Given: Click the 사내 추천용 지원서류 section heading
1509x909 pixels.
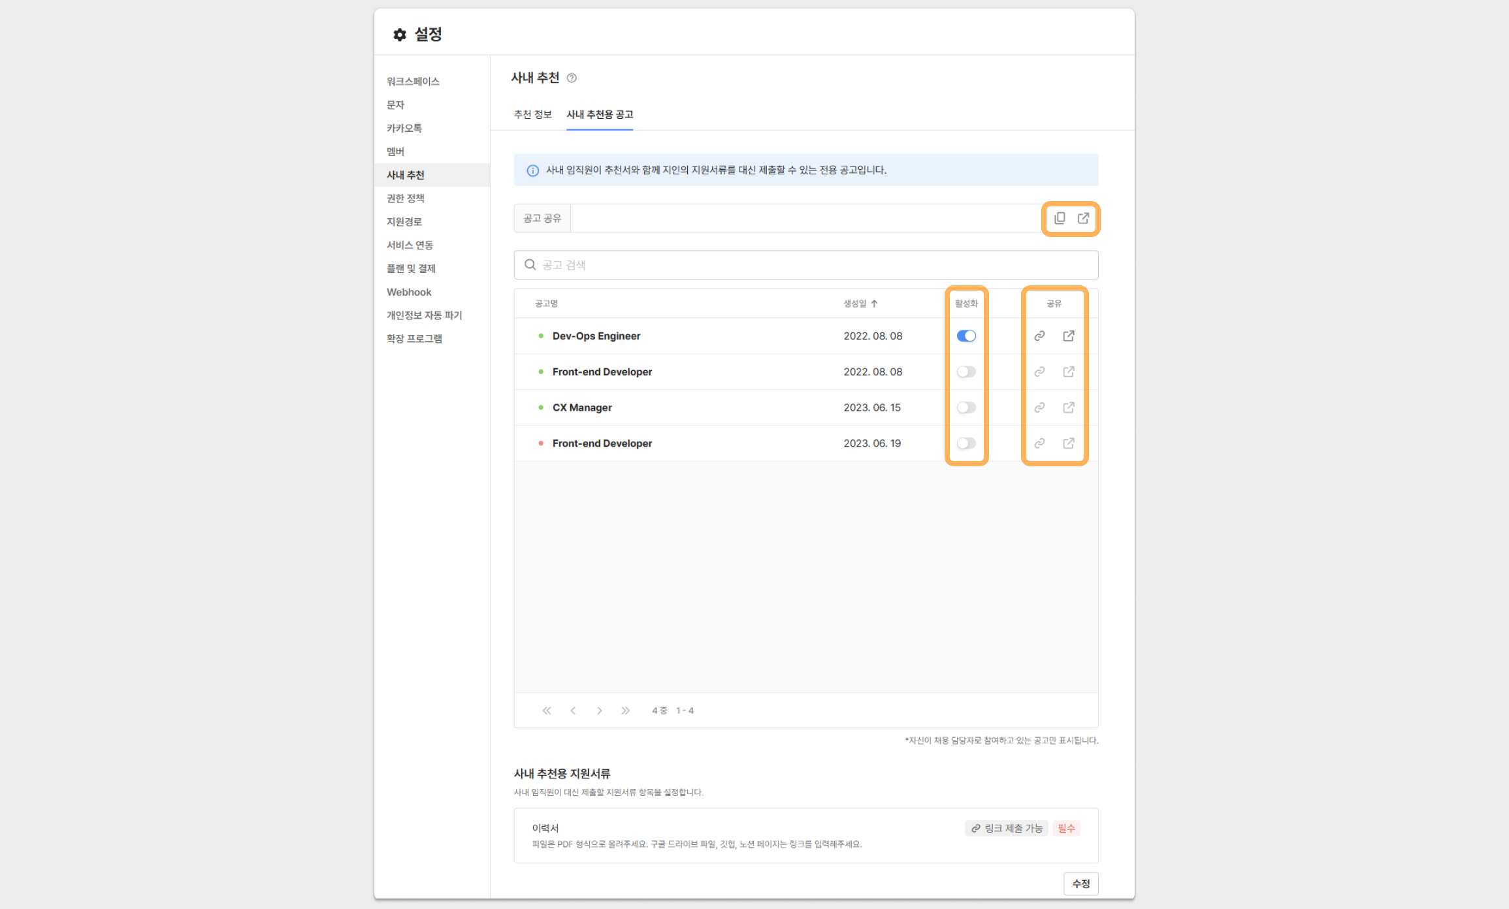Looking at the screenshot, I should pyautogui.click(x=562, y=774).
